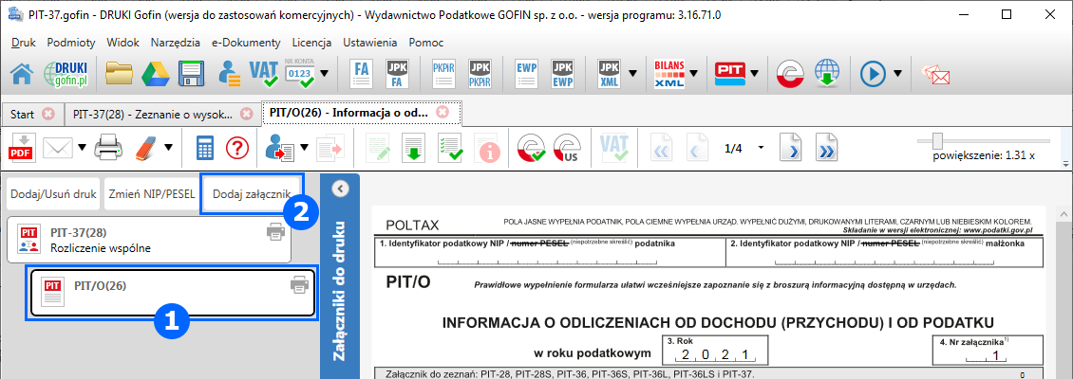
Task: Click the red envelopes newsletter icon
Action: point(934,73)
